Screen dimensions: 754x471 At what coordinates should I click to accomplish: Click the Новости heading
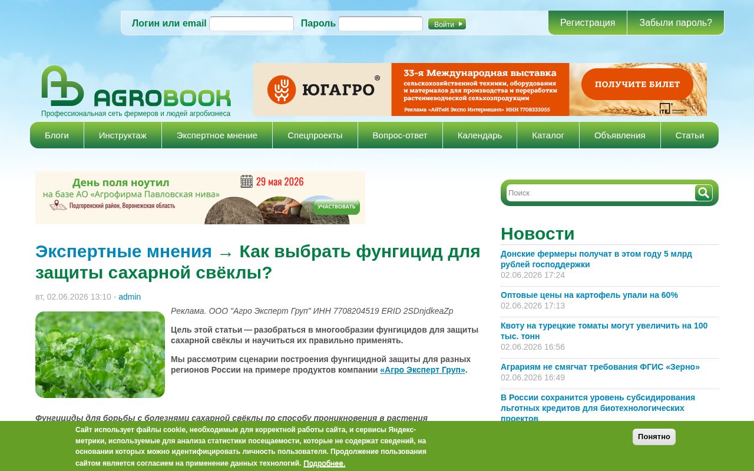tap(537, 234)
